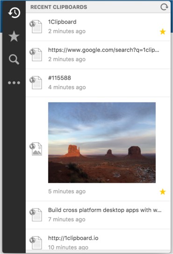
Task: Click the '7 minutes ago' timestamp
Action: tap(67, 219)
